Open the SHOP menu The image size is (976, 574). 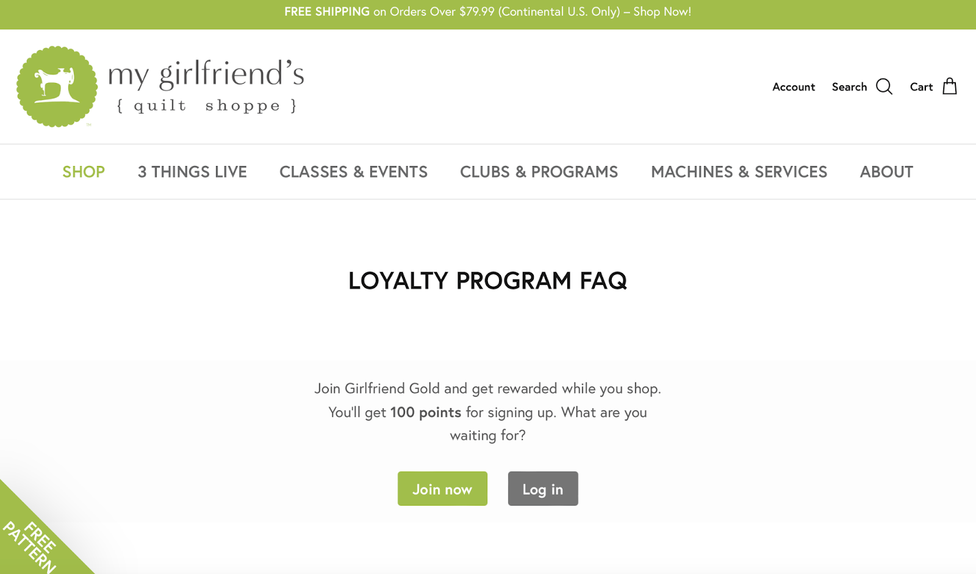click(84, 172)
